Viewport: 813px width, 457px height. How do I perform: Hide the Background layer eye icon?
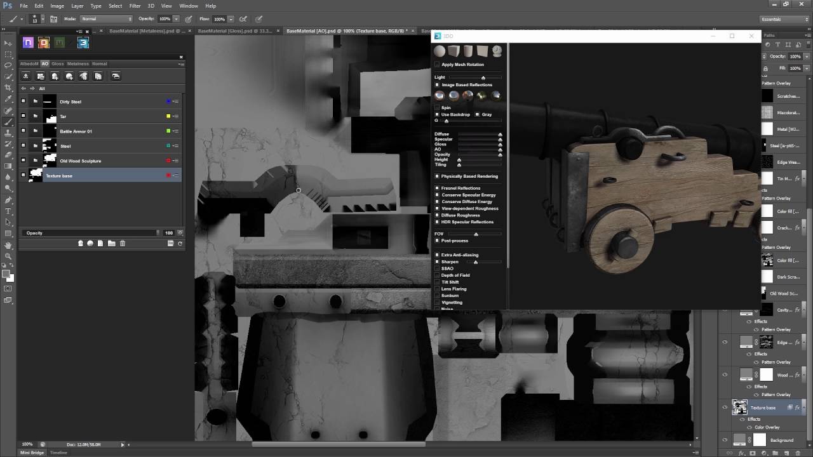(x=725, y=439)
